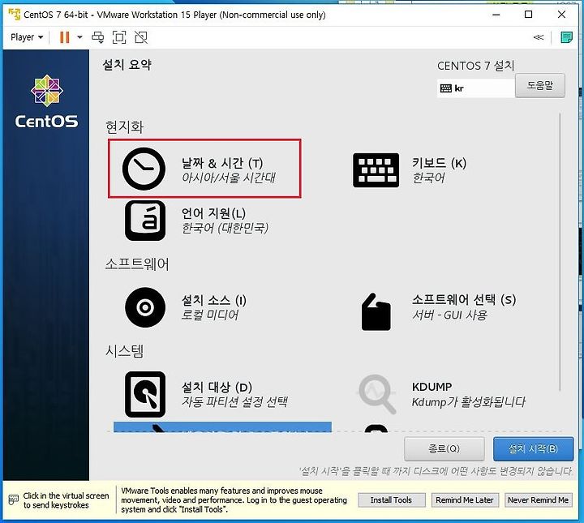Click 한국어 (대한민국) text
This screenshot has width=584, height=523.
tap(225, 227)
